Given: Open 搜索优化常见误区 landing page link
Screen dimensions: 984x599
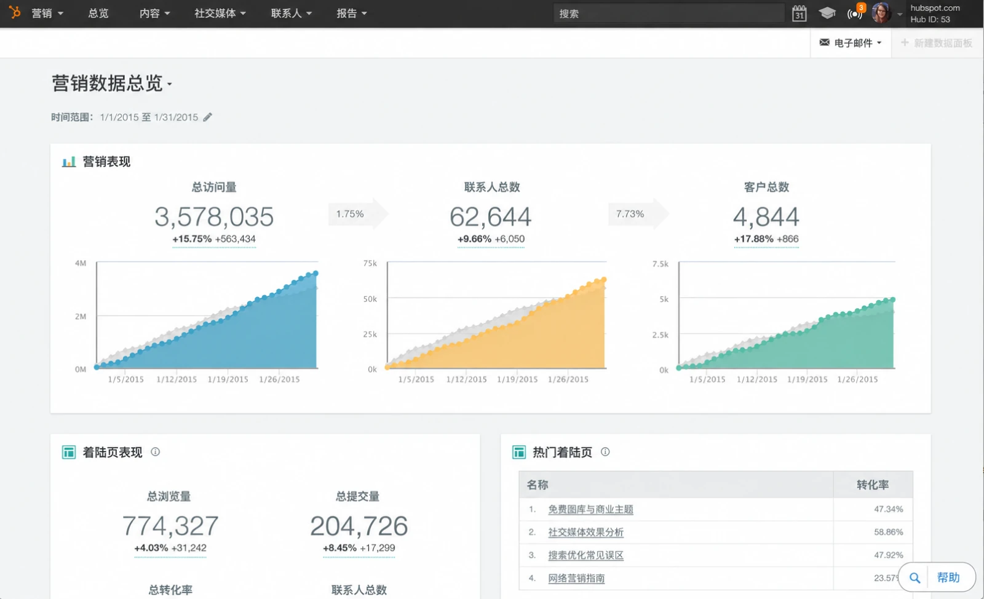Looking at the screenshot, I should pos(585,555).
